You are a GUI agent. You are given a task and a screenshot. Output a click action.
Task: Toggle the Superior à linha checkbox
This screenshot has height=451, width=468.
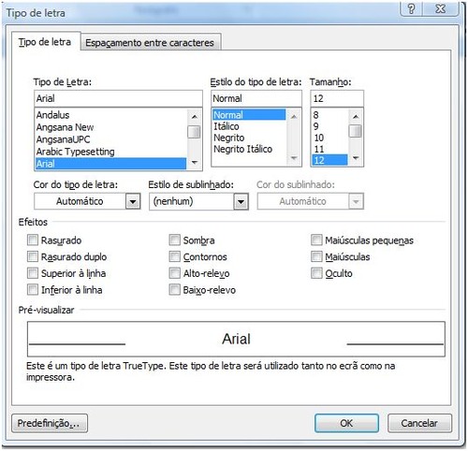tap(33, 273)
